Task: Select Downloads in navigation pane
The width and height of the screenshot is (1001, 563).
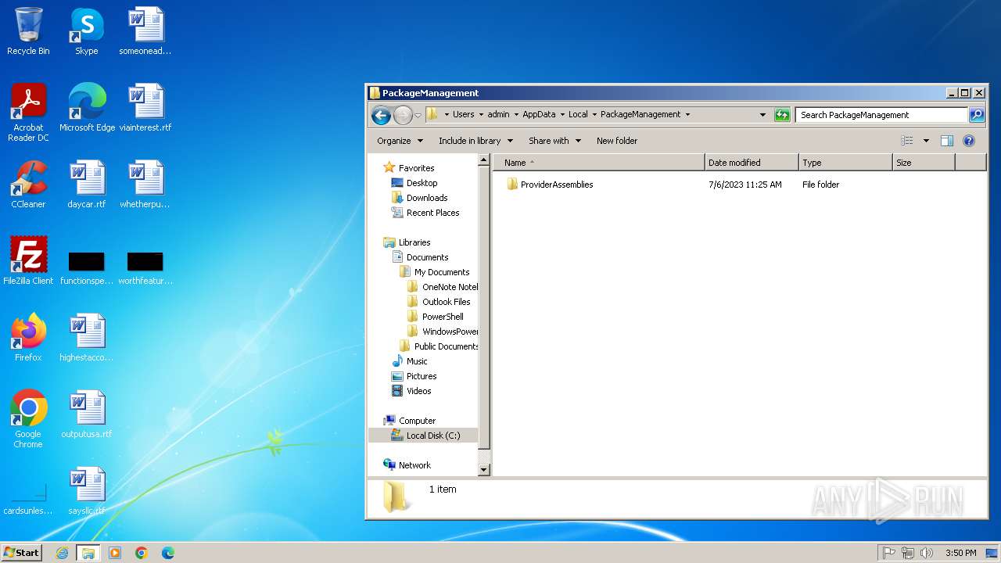Action: click(x=419, y=198)
